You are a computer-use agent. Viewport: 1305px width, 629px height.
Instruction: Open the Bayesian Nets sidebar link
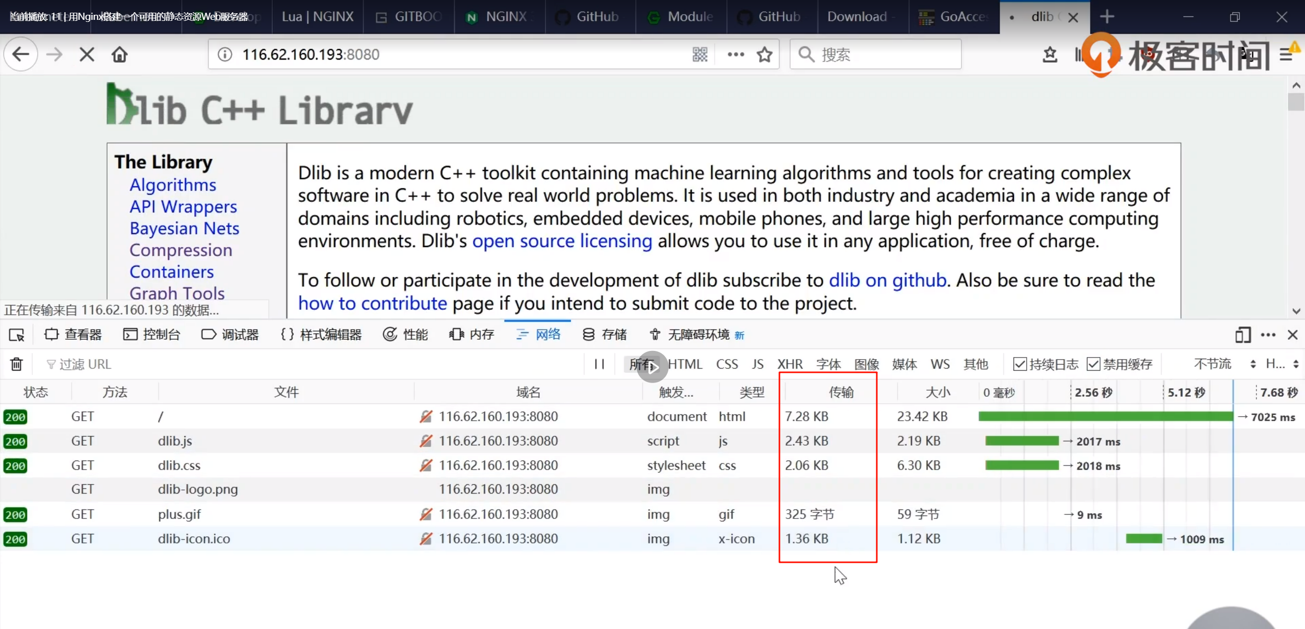pos(184,228)
